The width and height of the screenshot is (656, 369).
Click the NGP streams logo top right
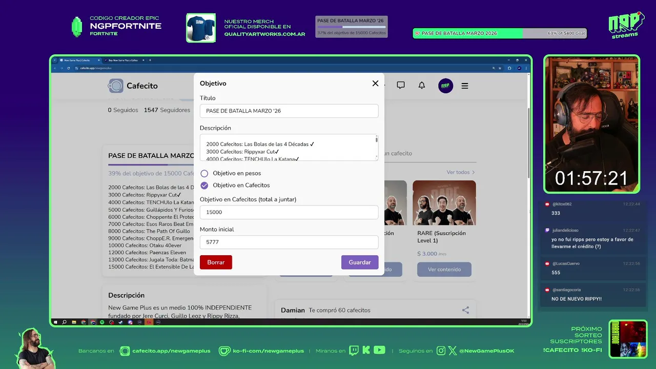pos(626,25)
